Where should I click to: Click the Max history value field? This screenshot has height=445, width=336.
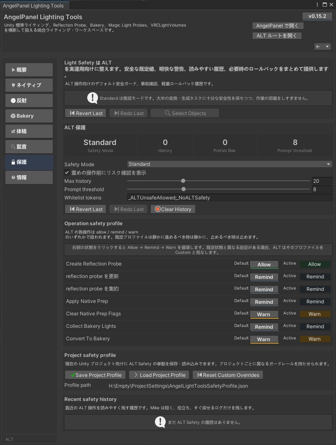pyautogui.click(x=322, y=181)
